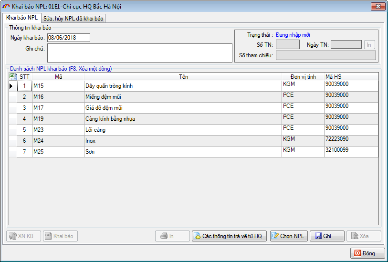Click the Ghi save button
This screenshot has height=262, width=388.
pyautogui.click(x=327, y=236)
